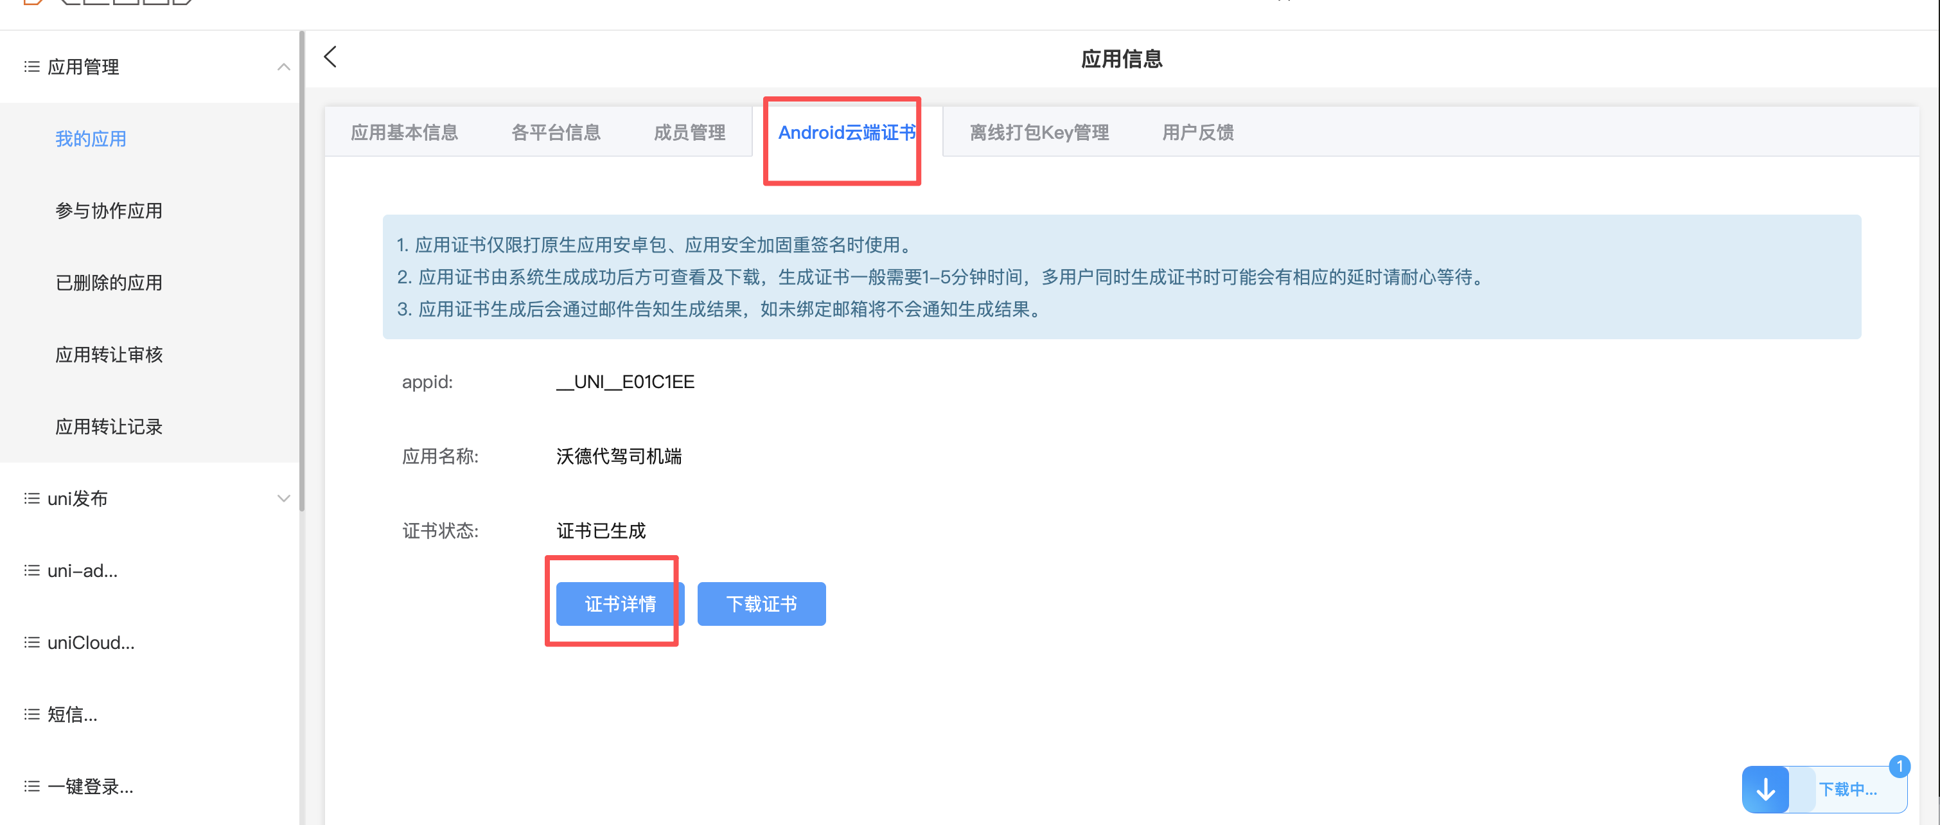The width and height of the screenshot is (1940, 825).
Task: Click list icon beside uni发布
Action: coord(31,499)
